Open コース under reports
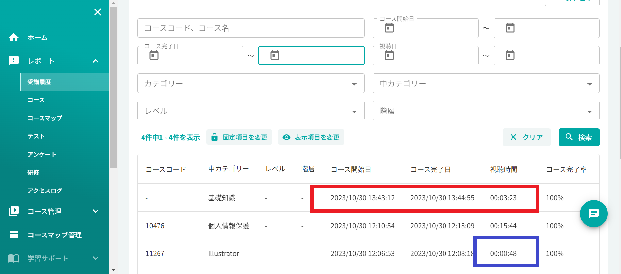 click(x=36, y=100)
